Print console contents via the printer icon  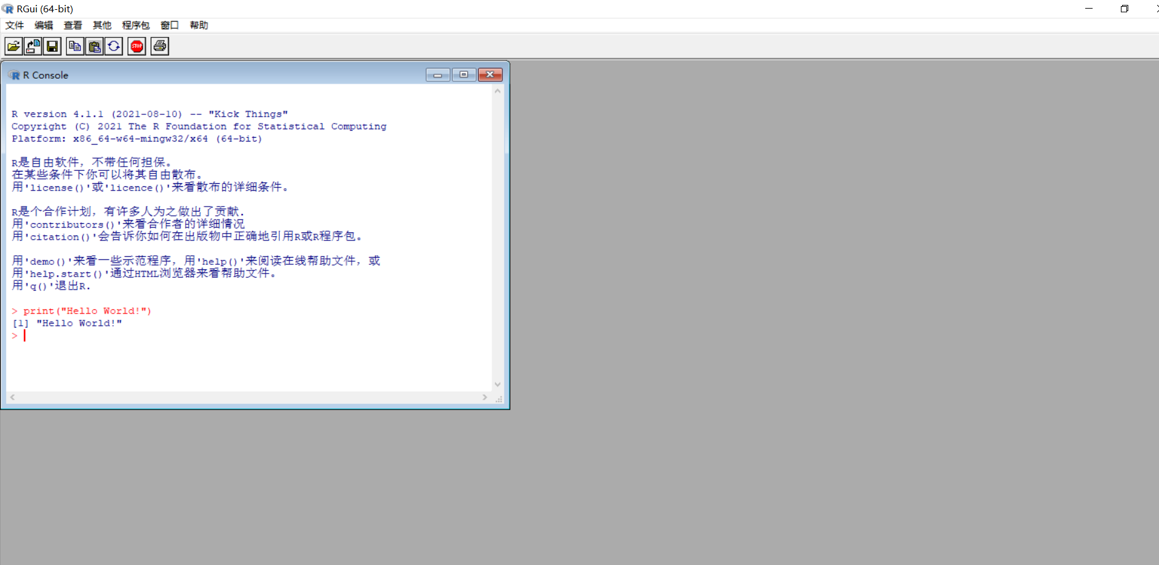pos(159,45)
